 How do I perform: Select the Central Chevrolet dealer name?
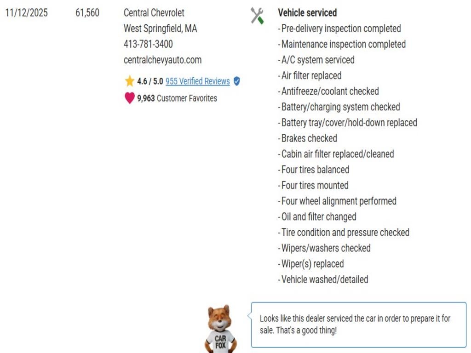pos(154,13)
